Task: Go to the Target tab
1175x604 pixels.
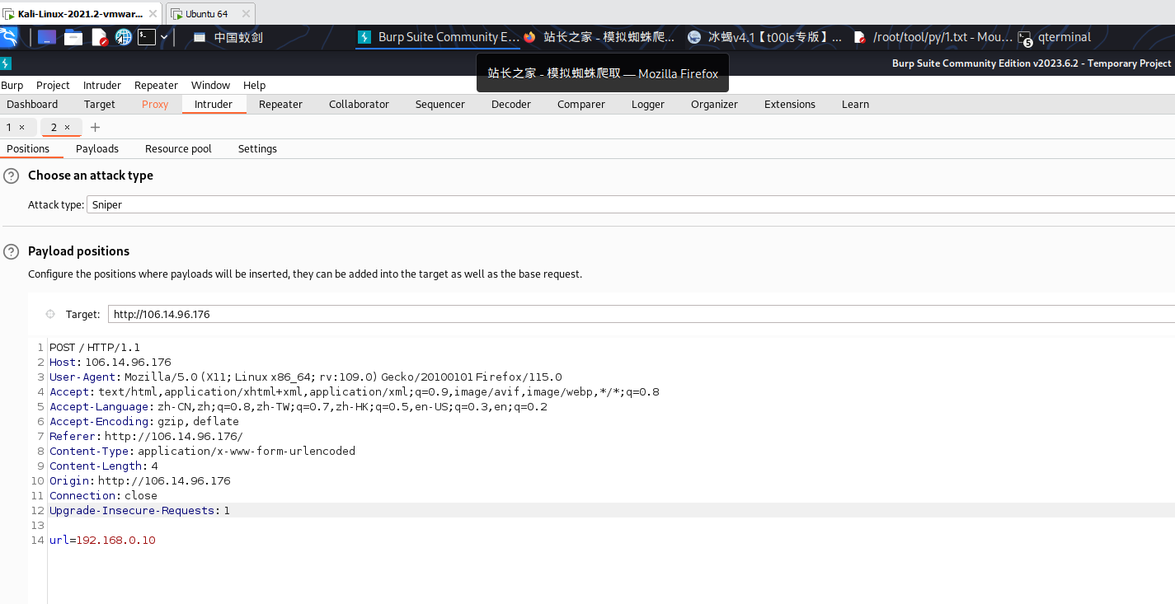Action: (x=100, y=104)
